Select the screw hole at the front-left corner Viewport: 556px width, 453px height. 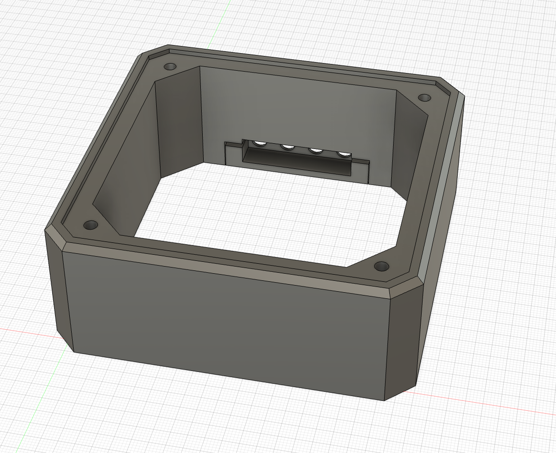(90, 225)
